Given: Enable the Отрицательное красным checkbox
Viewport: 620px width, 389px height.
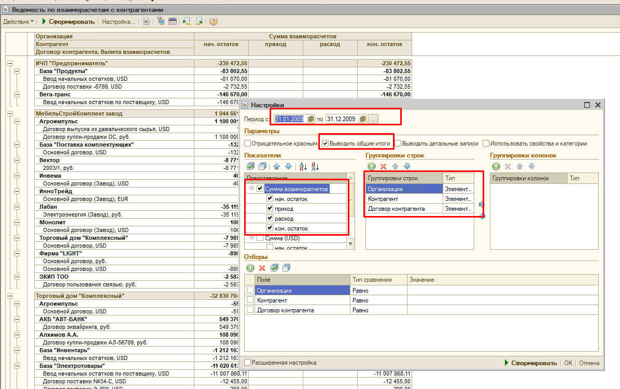Looking at the screenshot, I should click(x=248, y=143).
